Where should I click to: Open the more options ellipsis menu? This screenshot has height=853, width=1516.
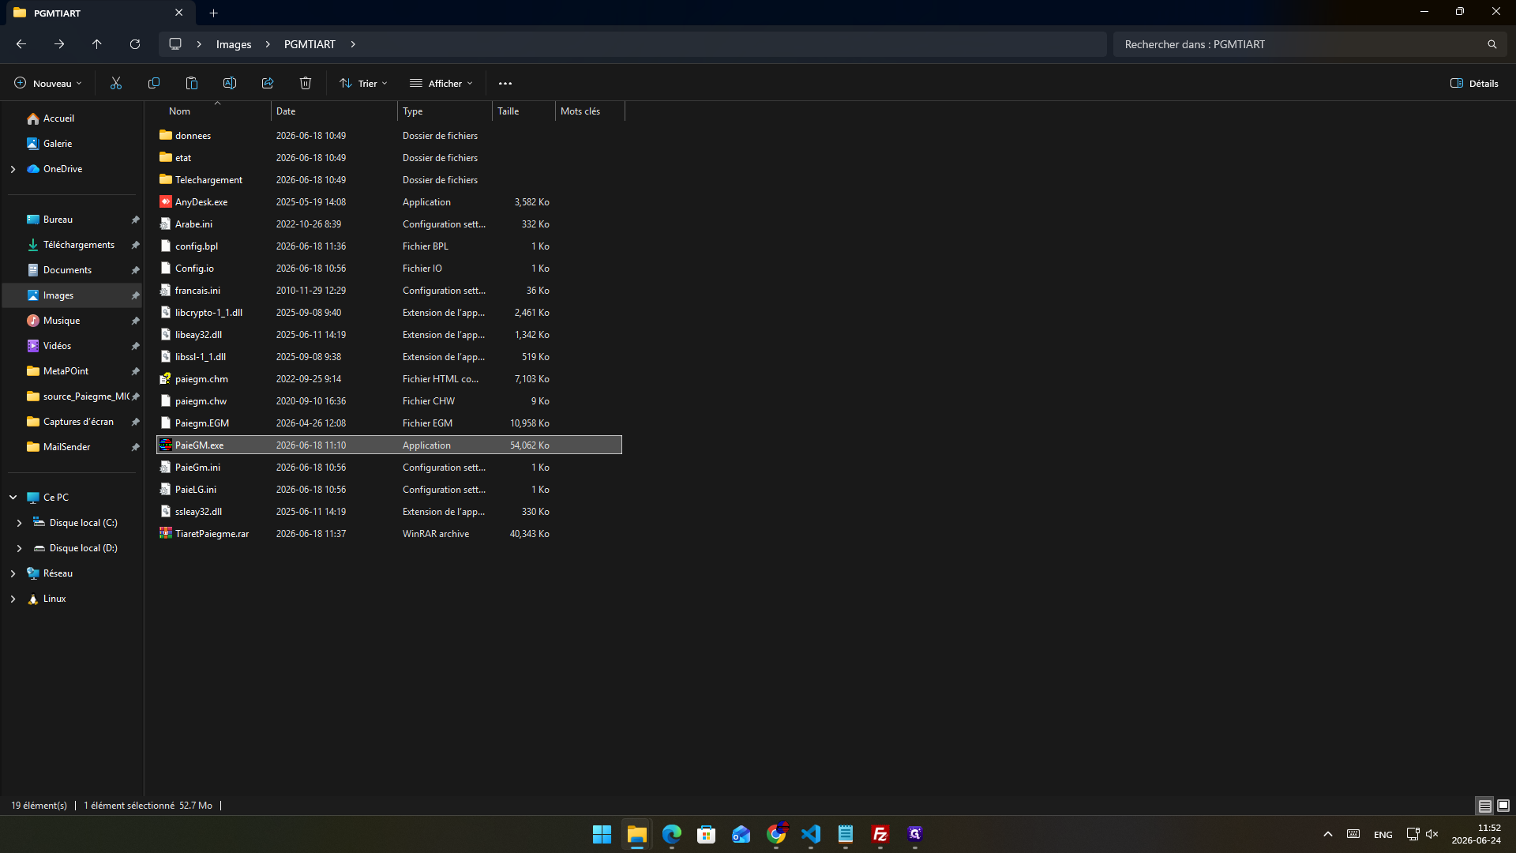coord(505,84)
